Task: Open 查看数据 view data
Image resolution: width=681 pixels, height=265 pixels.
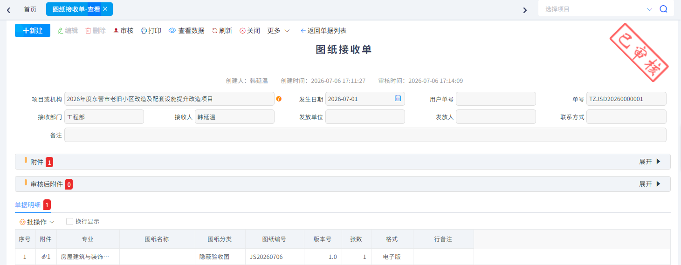Action: pyautogui.click(x=186, y=30)
